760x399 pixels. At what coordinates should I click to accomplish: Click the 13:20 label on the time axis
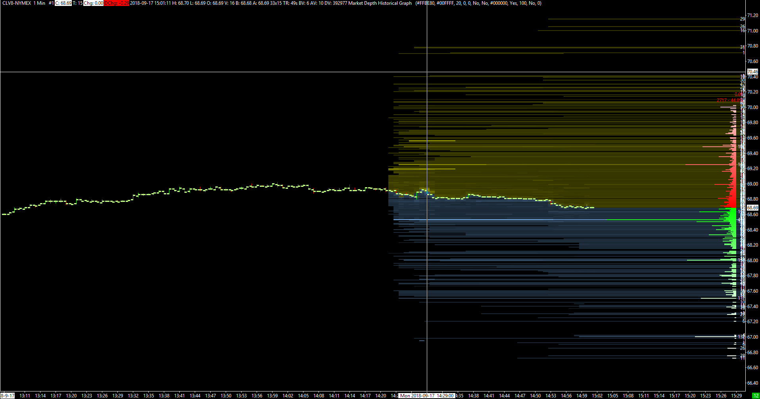pos(71,396)
